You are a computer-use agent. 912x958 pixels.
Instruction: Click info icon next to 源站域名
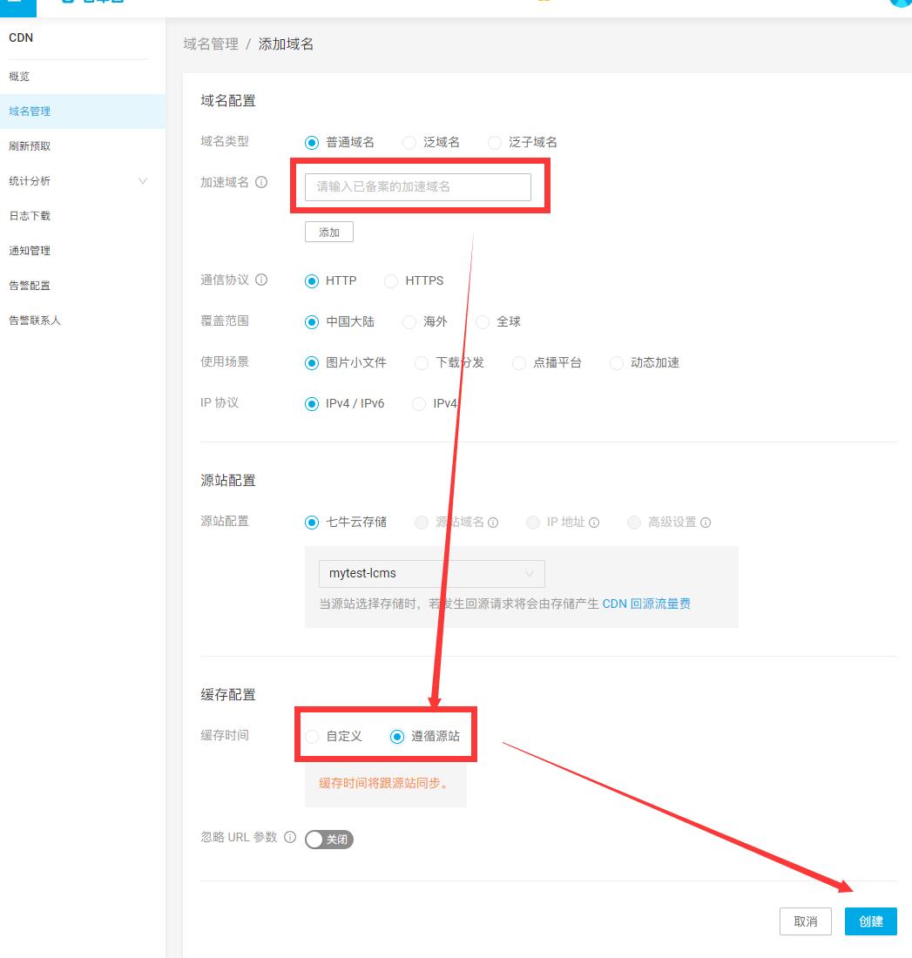493,523
